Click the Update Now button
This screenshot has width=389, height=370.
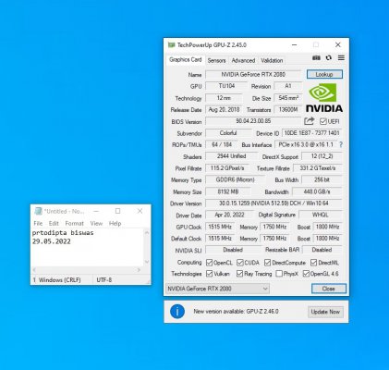point(325,312)
